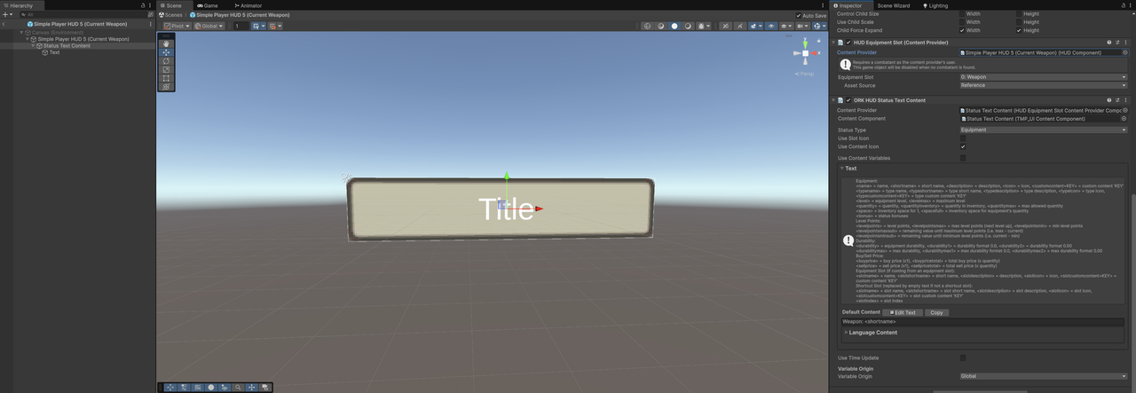Lock the Inspector panel
1136x393 pixels.
click(1122, 5)
